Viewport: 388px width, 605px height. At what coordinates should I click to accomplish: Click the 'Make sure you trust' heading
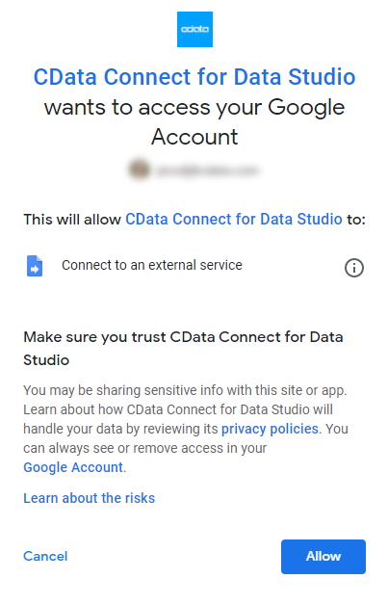pyautogui.click(x=183, y=349)
